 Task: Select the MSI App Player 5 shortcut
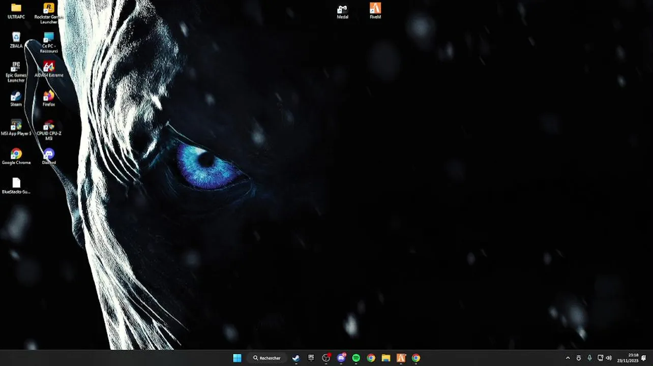point(16,128)
